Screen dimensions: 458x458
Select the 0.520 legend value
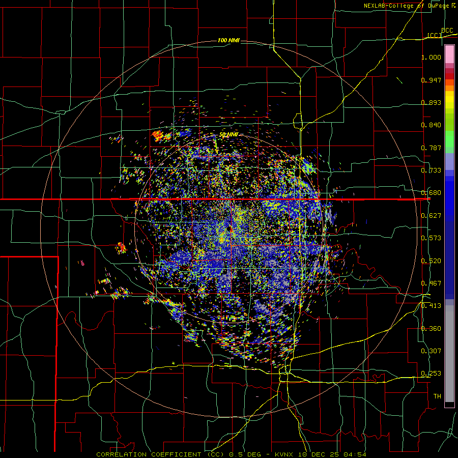431,261
